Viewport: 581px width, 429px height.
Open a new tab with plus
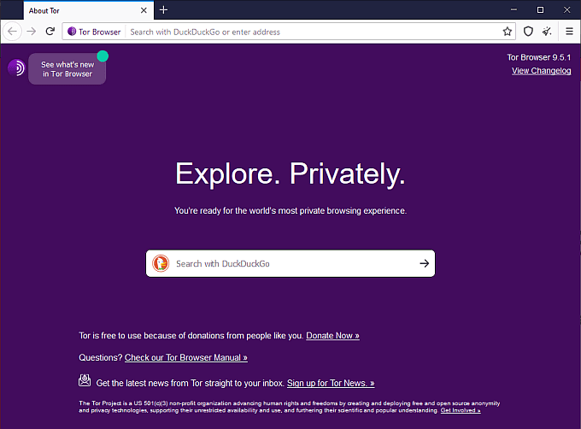click(x=163, y=10)
